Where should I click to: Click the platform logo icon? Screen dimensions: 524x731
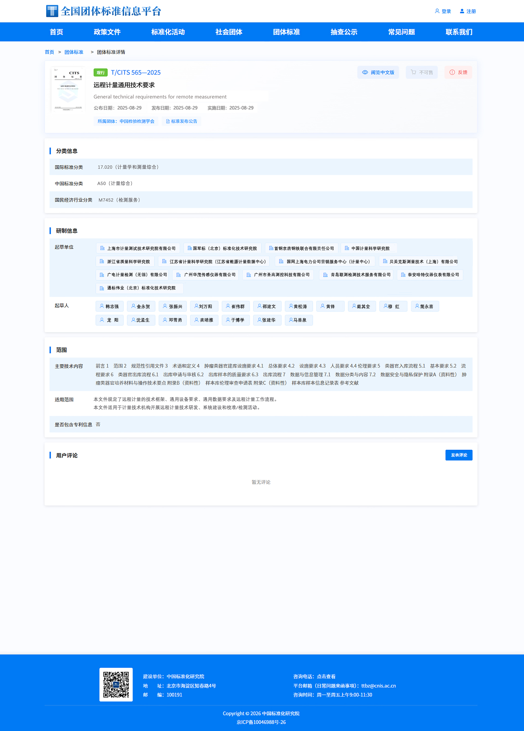click(52, 11)
